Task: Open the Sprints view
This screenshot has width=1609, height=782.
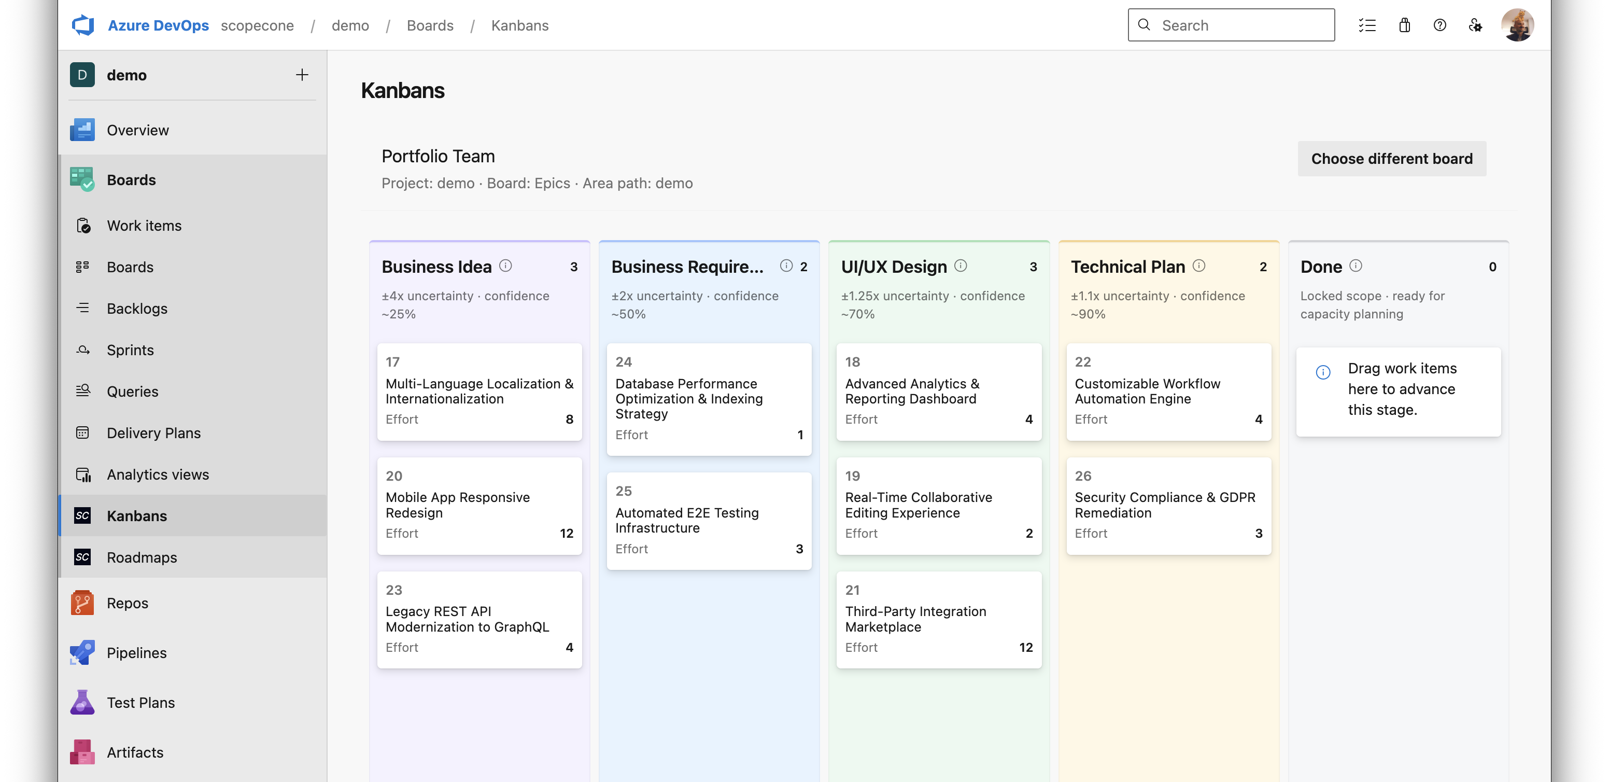Action: tap(130, 350)
